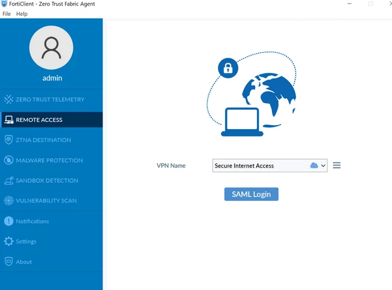The width and height of the screenshot is (392, 290).
Task: Click the Vulnerability Scan radar icon
Action: (8, 201)
